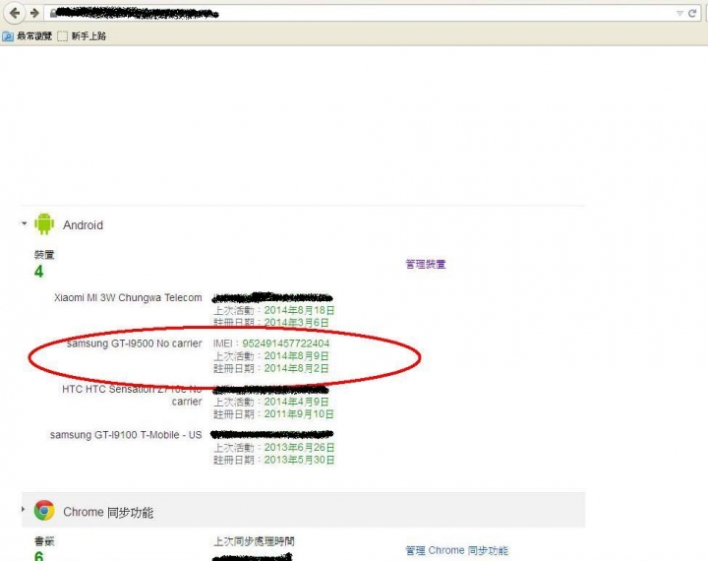
Task: Click the 書籤 bookmarks label
Action: point(44,541)
